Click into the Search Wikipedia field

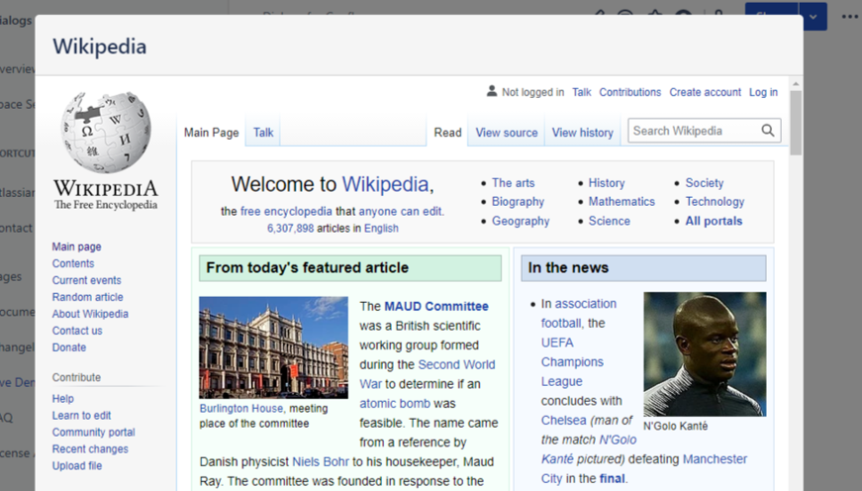[693, 131]
